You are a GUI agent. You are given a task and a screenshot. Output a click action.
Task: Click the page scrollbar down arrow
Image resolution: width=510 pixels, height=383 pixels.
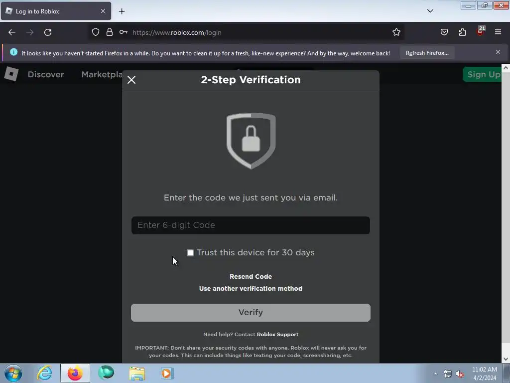(506, 359)
